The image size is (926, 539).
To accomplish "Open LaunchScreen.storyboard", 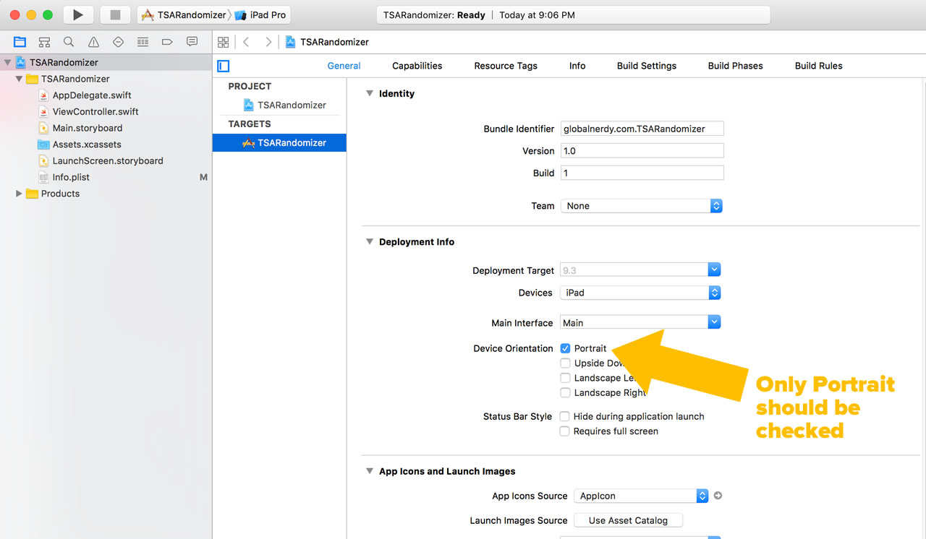I will coord(108,161).
